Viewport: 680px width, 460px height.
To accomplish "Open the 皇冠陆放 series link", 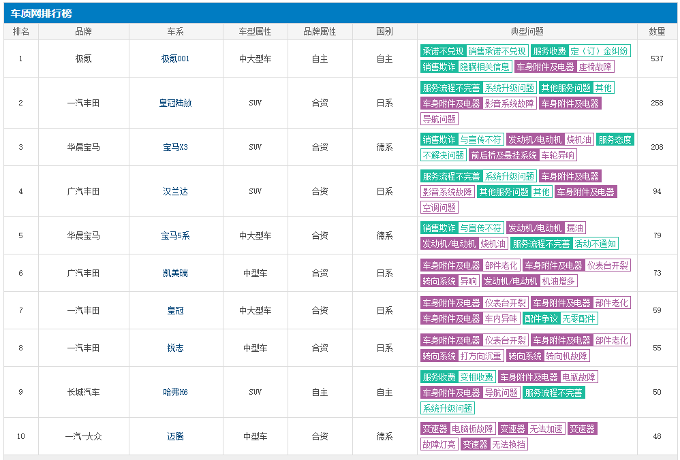I will coord(175,103).
